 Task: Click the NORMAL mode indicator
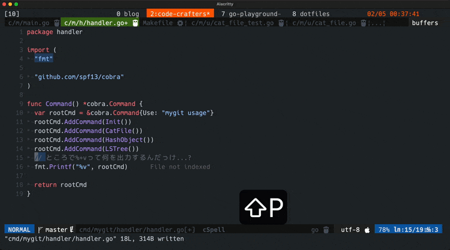tap(19, 230)
